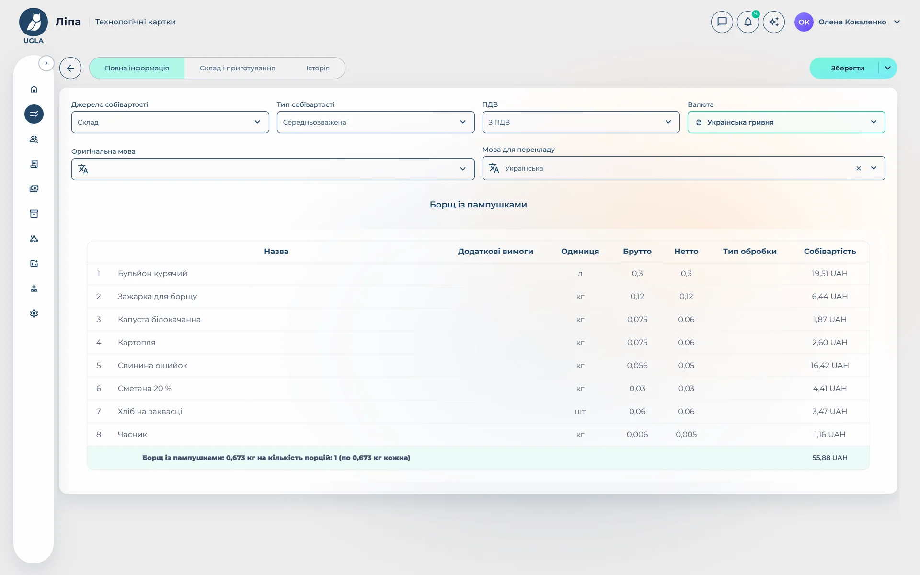
Task: Open the people search sidebar icon
Action: click(x=34, y=139)
